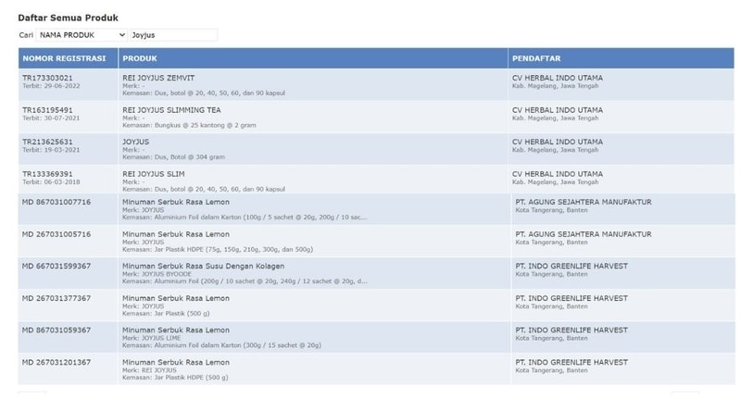Screen dimensions: 741x398
Task: Select product JOYJUS
Action: pos(135,142)
